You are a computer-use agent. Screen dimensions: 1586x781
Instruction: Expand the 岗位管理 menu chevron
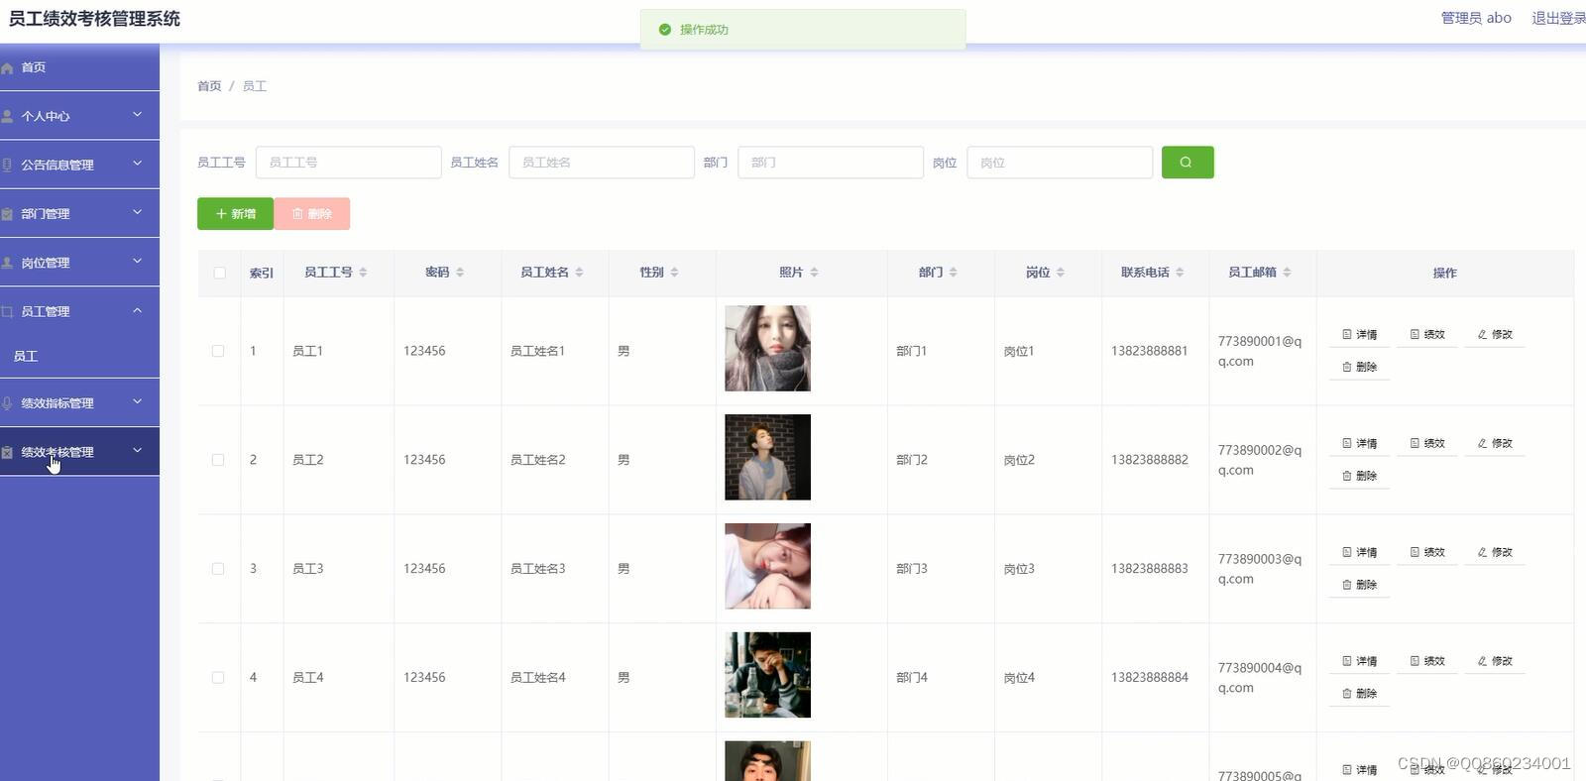coord(138,262)
